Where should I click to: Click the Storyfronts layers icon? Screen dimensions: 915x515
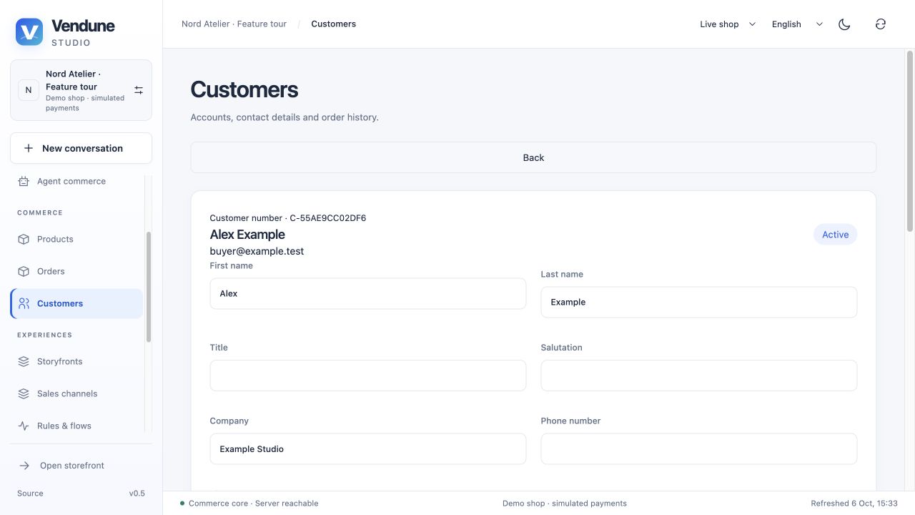click(x=24, y=362)
